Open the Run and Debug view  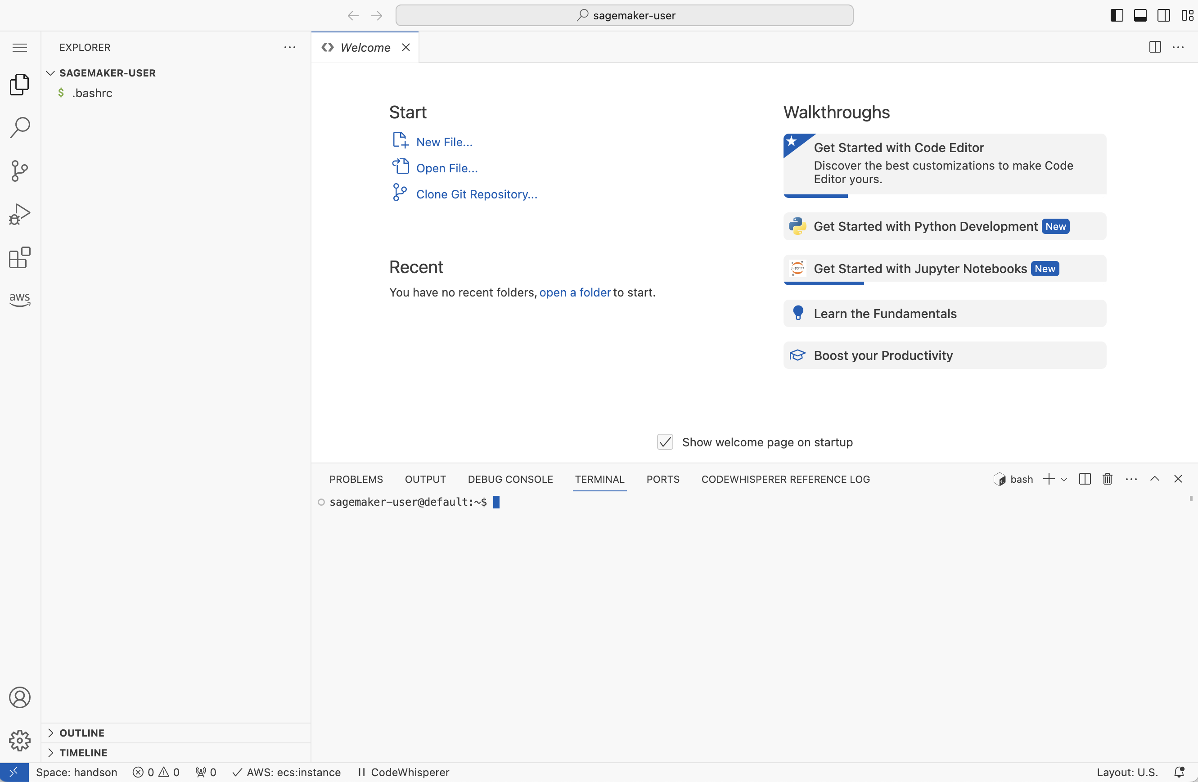[20, 214]
